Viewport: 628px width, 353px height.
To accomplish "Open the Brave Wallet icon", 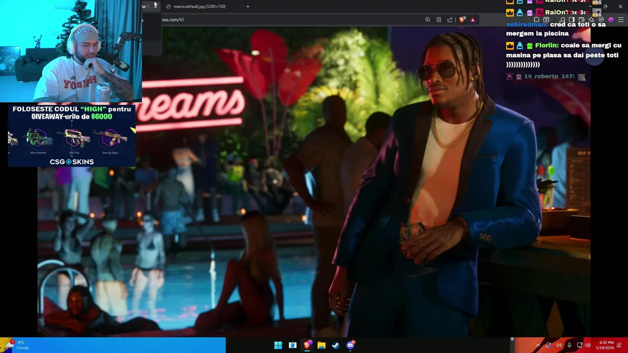I will click(581, 20).
